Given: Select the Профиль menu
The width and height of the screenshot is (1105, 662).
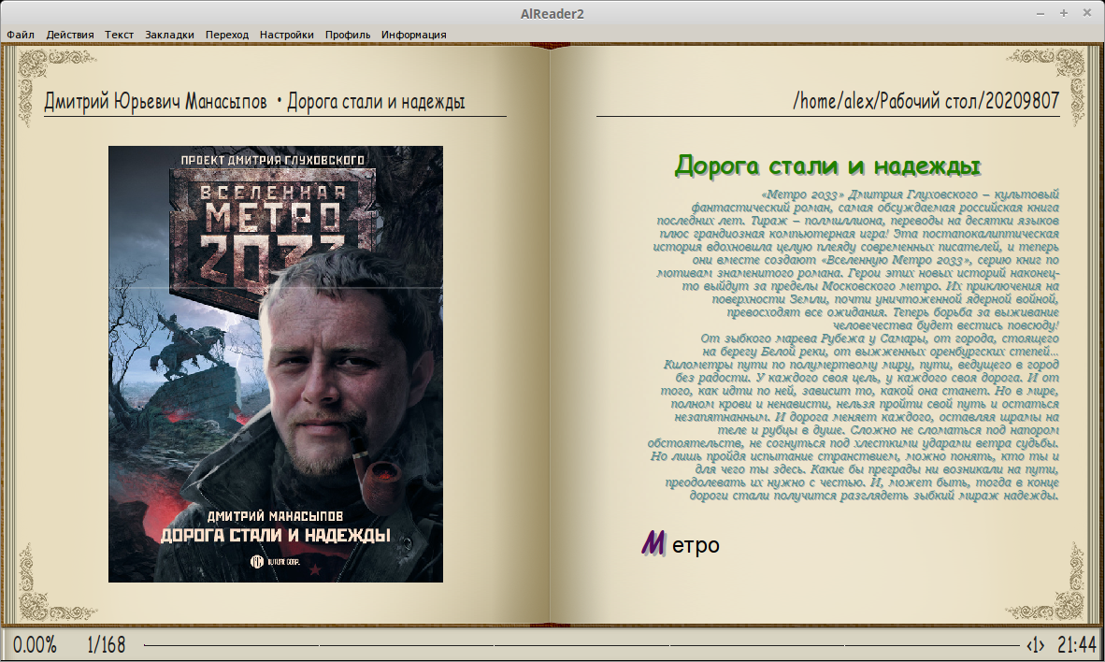Looking at the screenshot, I should coord(348,35).
